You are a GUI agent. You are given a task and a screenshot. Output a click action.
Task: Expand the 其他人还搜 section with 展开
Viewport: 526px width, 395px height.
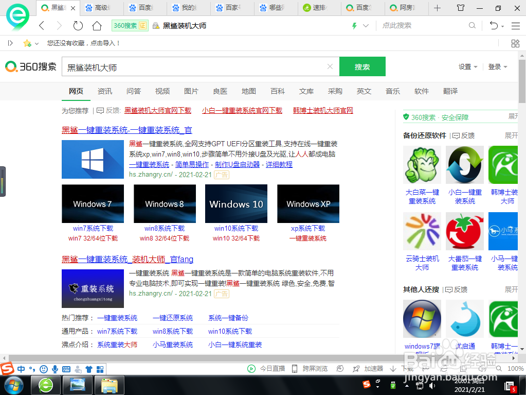click(x=511, y=289)
